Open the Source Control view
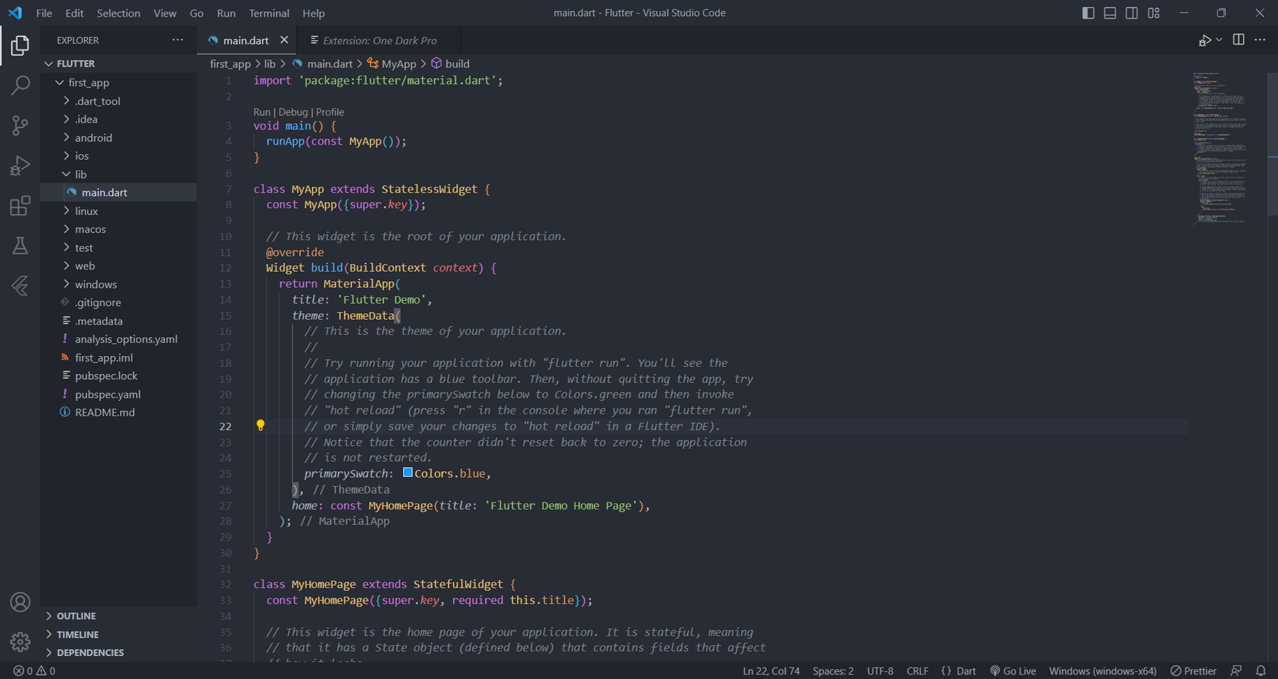Viewport: 1278px width, 679px height. 20,125
